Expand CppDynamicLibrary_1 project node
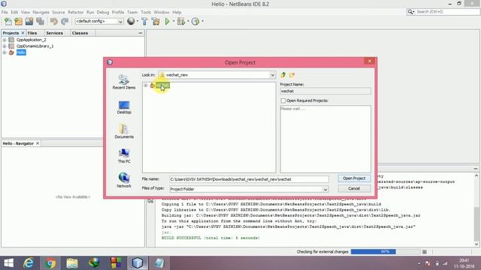The height and width of the screenshot is (270, 481). (x=5, y=46)
